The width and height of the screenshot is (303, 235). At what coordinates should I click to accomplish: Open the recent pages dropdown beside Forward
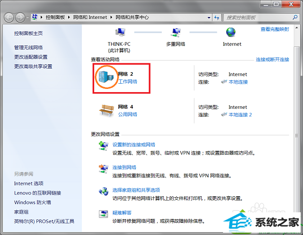click(27, 18)
